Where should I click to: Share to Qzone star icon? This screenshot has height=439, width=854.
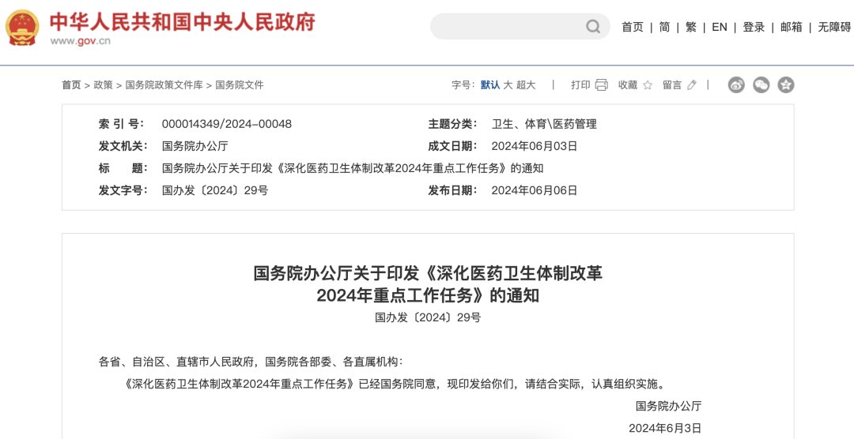pyautogui.click(x=786, y=84)
